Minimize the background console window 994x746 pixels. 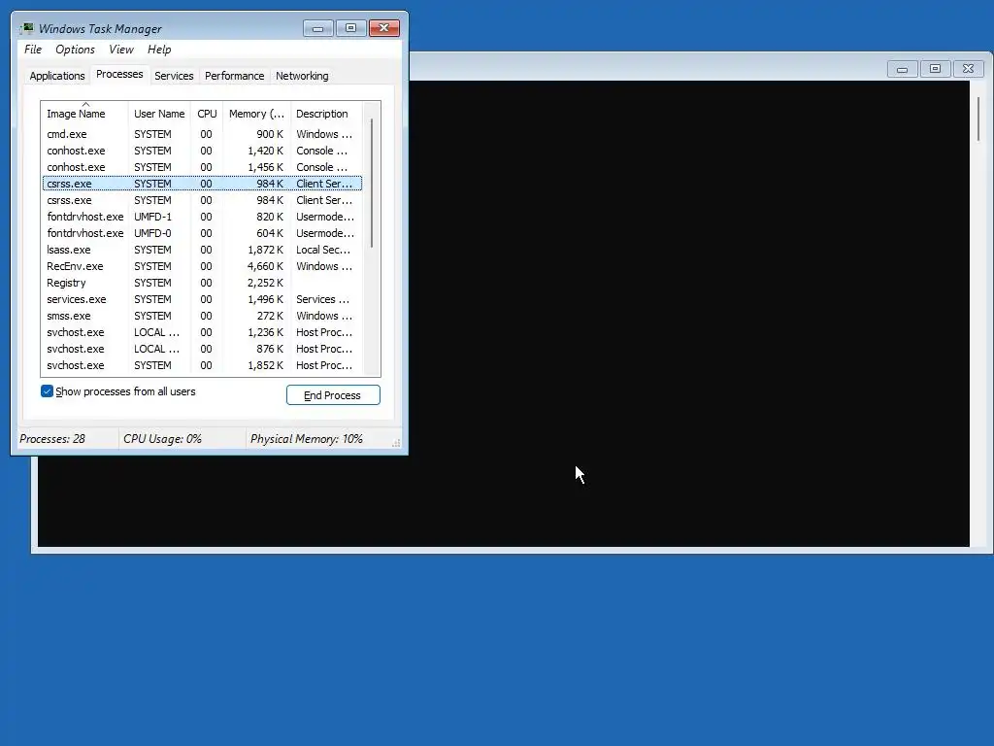902,69
